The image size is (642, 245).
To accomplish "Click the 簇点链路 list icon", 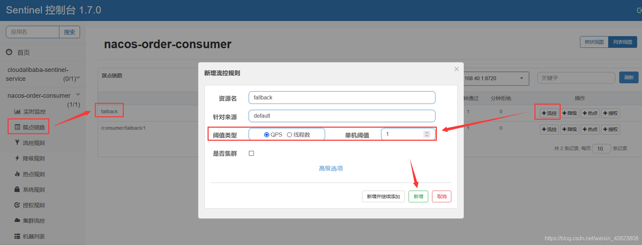I will click(x=17, y=127).
